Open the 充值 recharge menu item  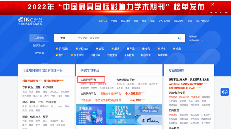click(x=136, y=21)
